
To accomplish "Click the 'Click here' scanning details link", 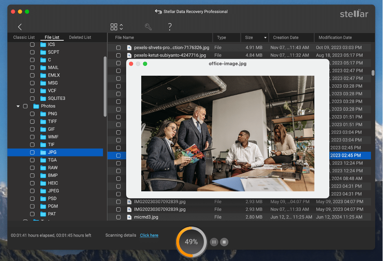I will (149, 235).
